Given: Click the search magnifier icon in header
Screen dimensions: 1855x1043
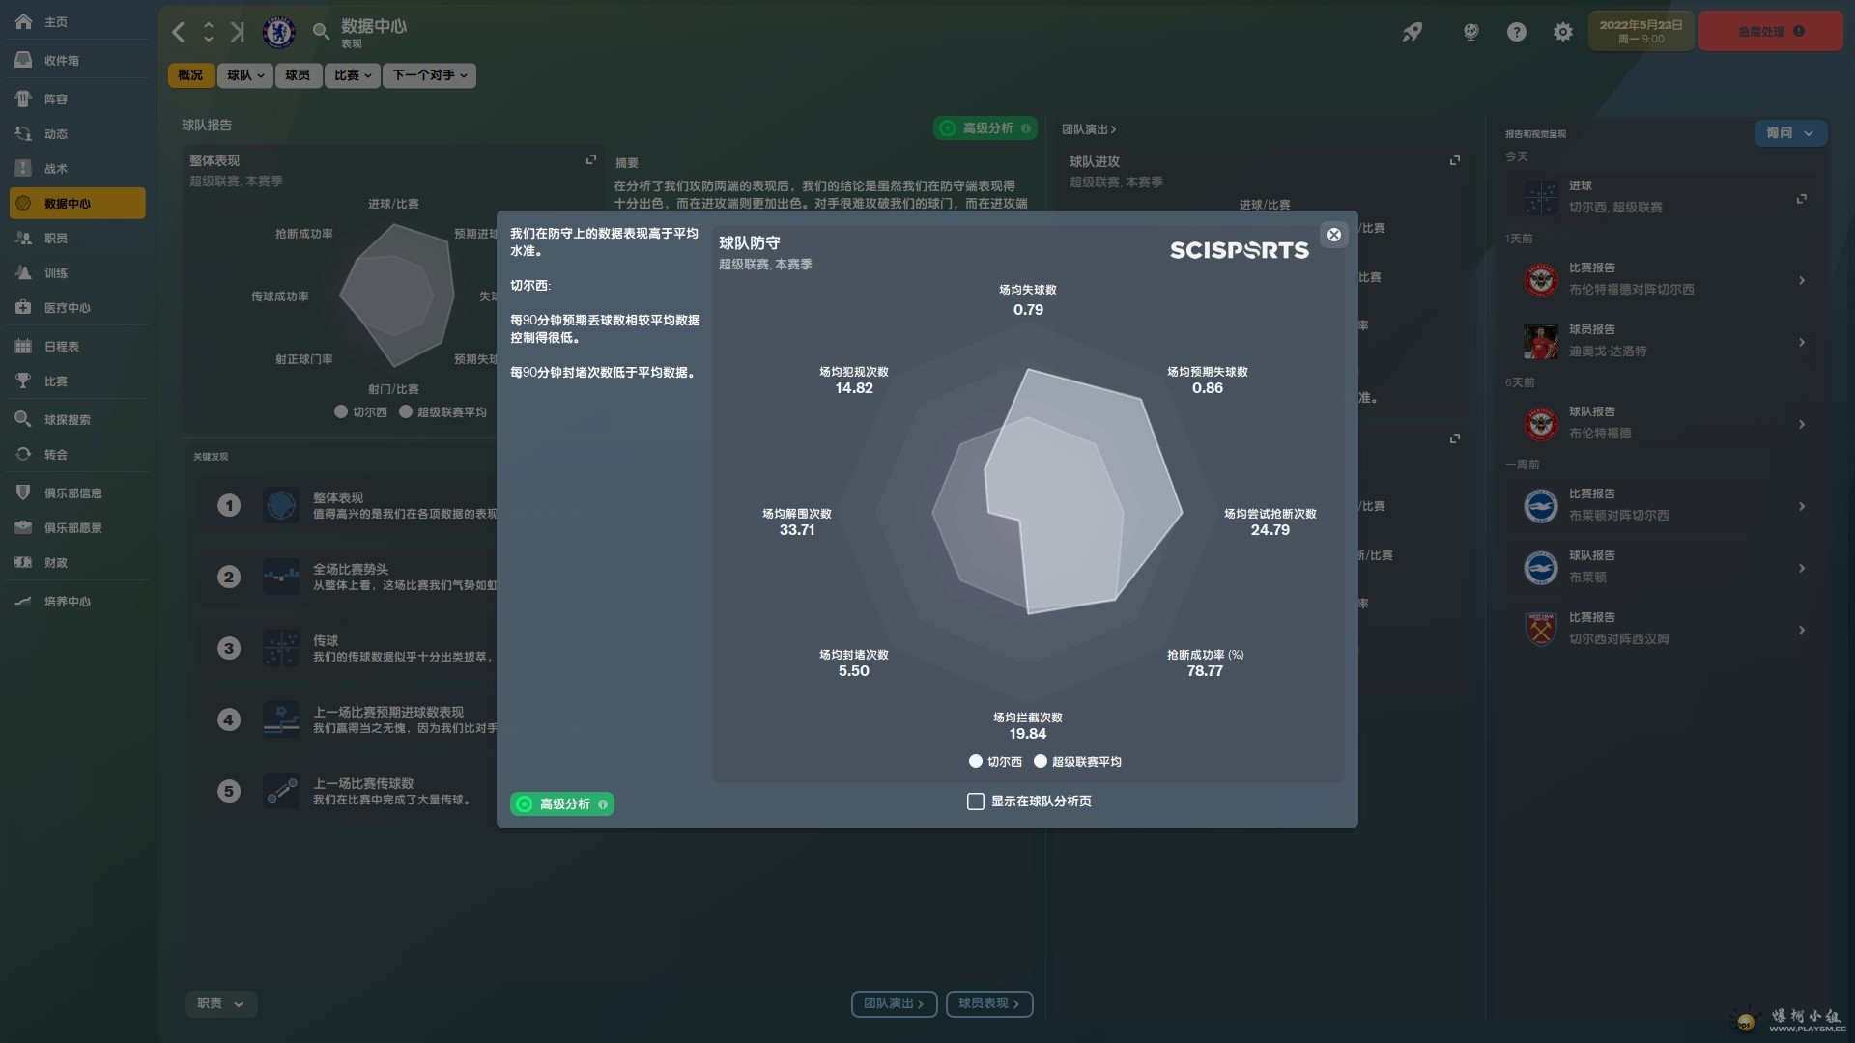Looking at the screenshot, I should click(x=321, y=32).
